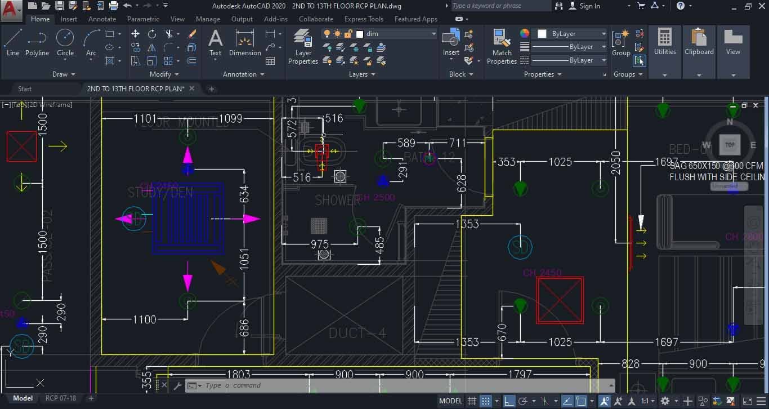Click the MODEL button in status bar
This screenshot has height=409, width=769.
(x=450, y=401)
